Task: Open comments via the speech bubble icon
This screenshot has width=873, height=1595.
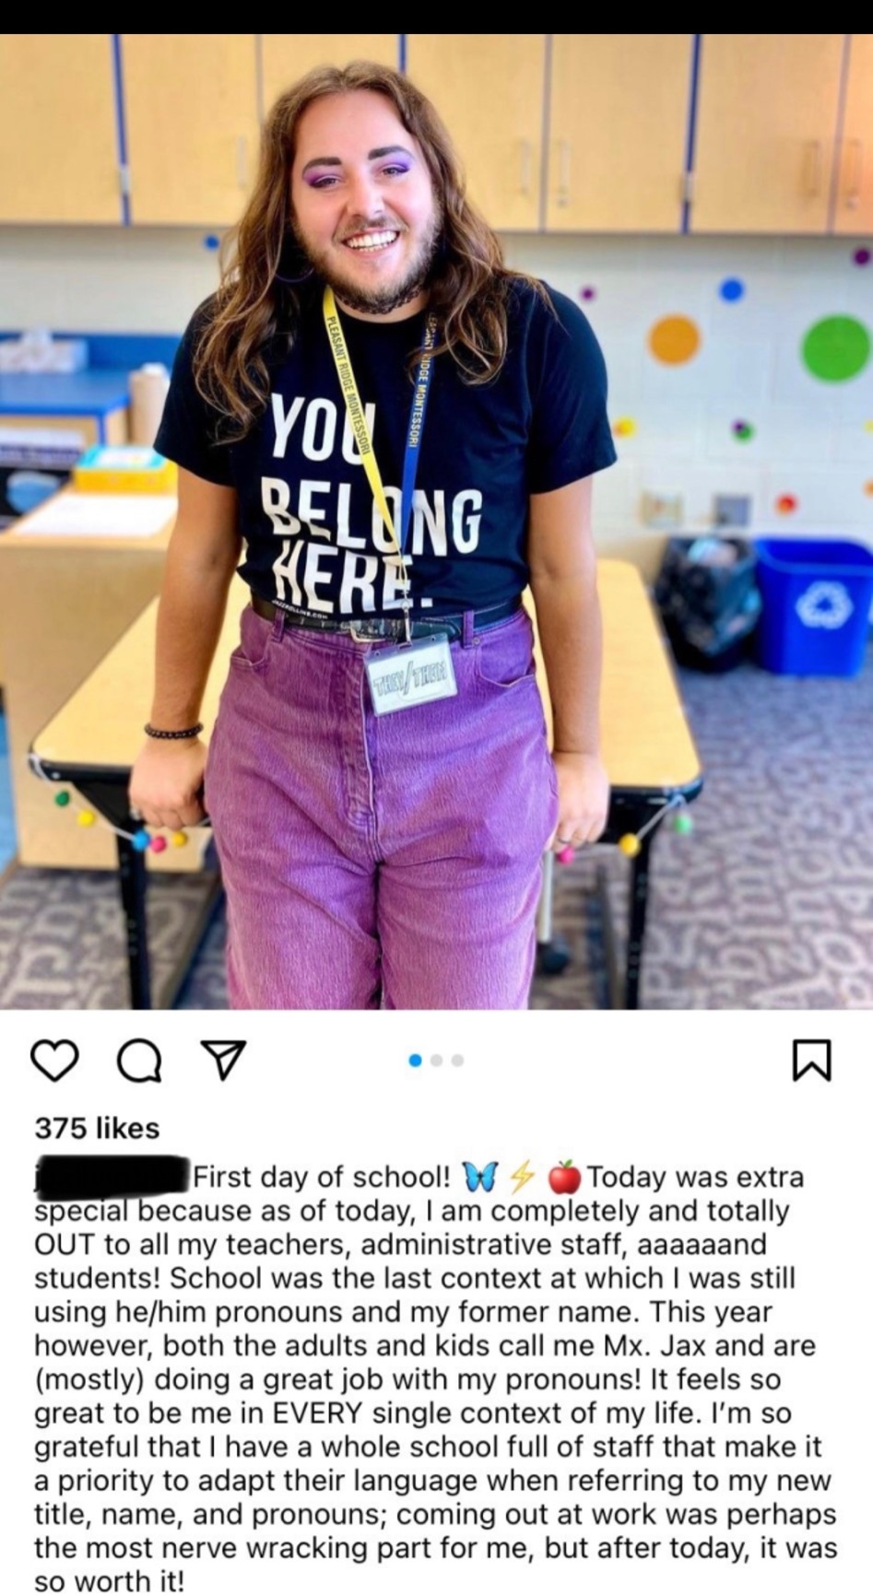Action: (x=140, y=1061)
